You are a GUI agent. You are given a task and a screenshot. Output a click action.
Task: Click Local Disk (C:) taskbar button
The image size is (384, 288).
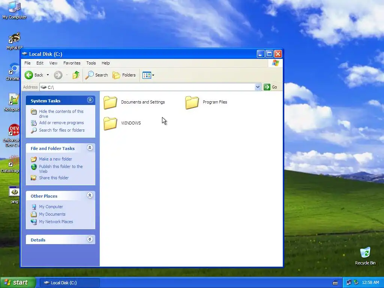(x=69, y=283)
